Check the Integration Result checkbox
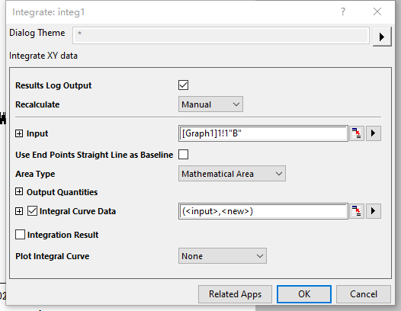The image size is (401, 311). (21, 235)
